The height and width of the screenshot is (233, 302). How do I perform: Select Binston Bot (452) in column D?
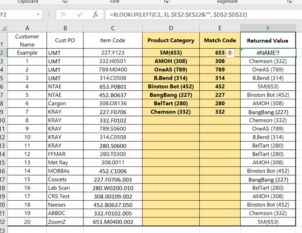(x=171, y=86)
